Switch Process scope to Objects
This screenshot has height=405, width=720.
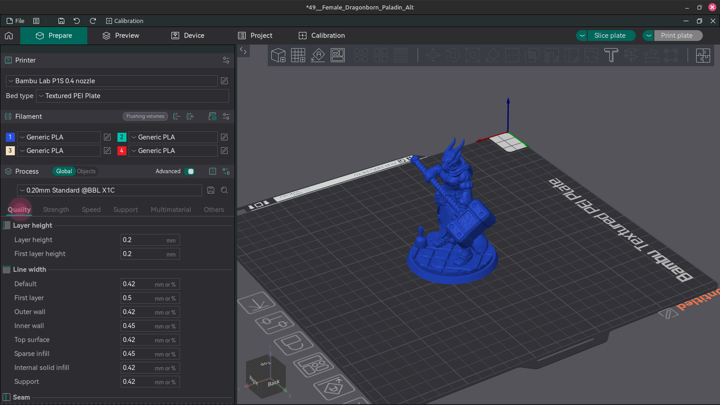pos(86,171)
